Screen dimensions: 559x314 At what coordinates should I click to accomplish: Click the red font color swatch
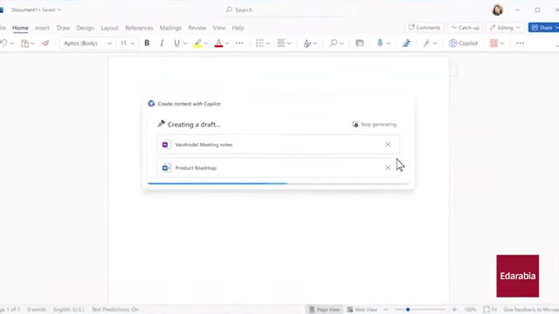218,43
